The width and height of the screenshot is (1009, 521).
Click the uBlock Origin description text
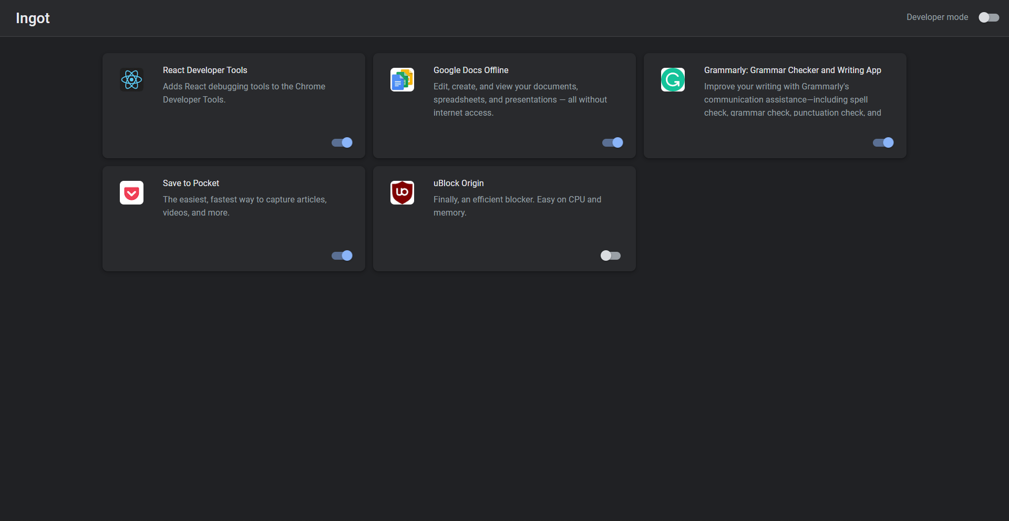(517, 206)
